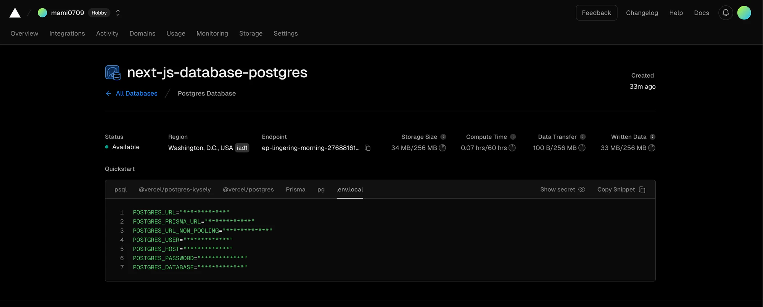The image size is (763, 307).
Task: Open user avatar menu at top right
Action: click(744, 13)
